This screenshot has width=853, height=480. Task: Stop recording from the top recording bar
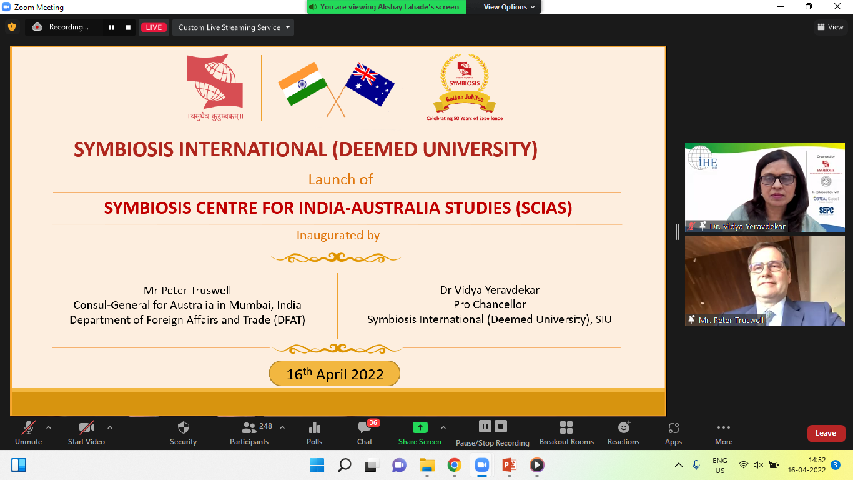coord(128,27)
